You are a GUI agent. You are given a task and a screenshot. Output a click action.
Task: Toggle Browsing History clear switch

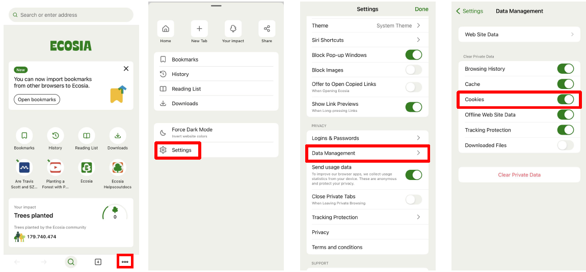(x=566, y=69)
